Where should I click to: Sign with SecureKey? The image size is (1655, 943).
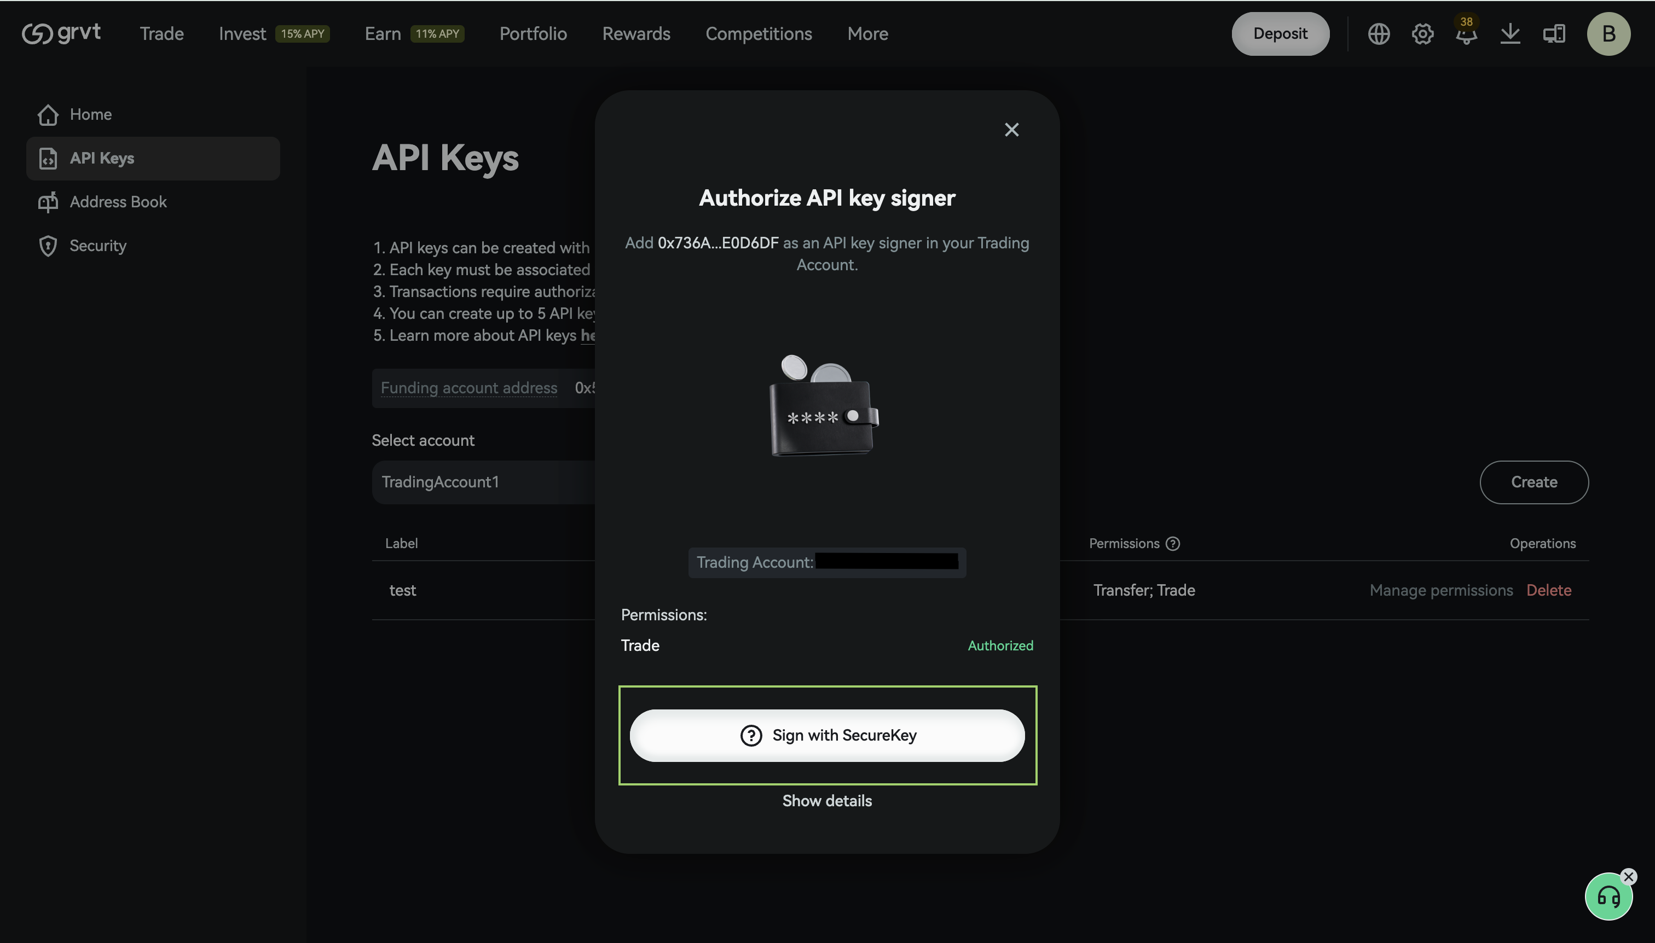(x=827, y=735)
